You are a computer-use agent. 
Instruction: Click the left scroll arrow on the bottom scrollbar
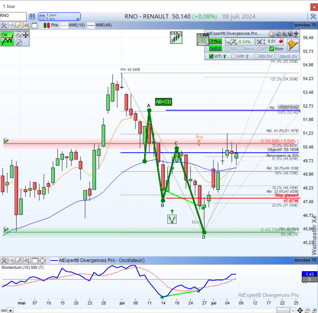tap(10, 310)
